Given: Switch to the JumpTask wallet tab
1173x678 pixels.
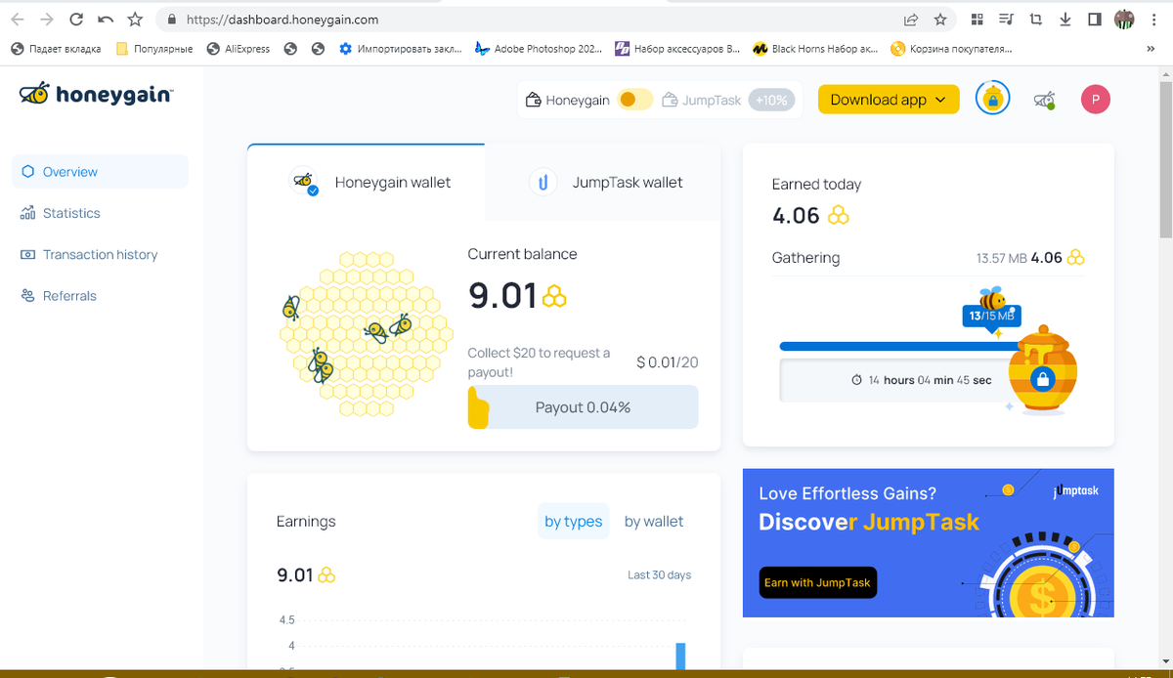Looking at the screenshot, I should click(x=603, y=182).
